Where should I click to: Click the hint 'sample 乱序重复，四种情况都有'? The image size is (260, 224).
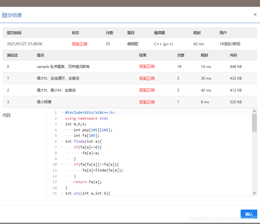pos(63,66)
